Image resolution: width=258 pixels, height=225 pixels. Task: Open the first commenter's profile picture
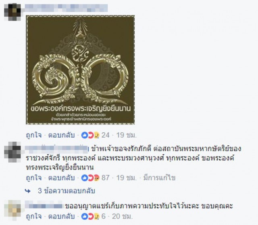(x=12, y=12)
